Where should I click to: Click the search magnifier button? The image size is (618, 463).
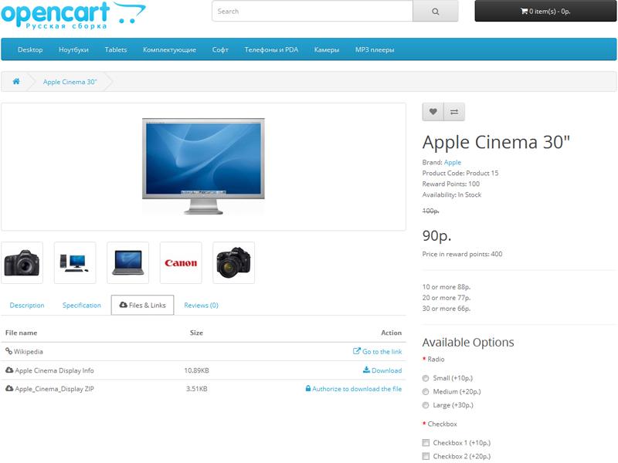click(435, 12)
